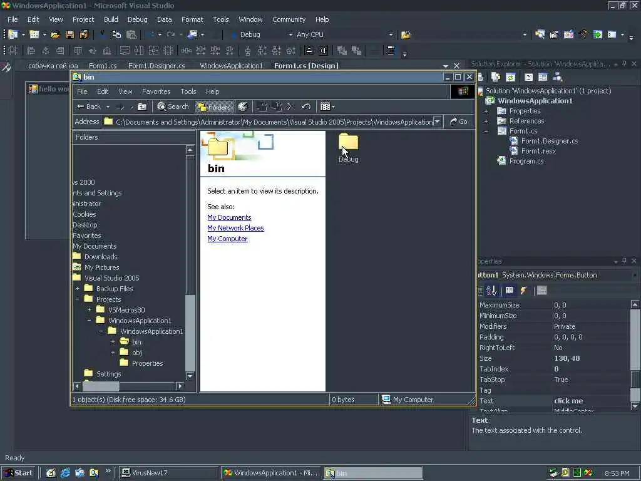
Task: Open Solution Explorer via top-right toolbar icon
Action: pyautogui.click(x=540, y=35)
